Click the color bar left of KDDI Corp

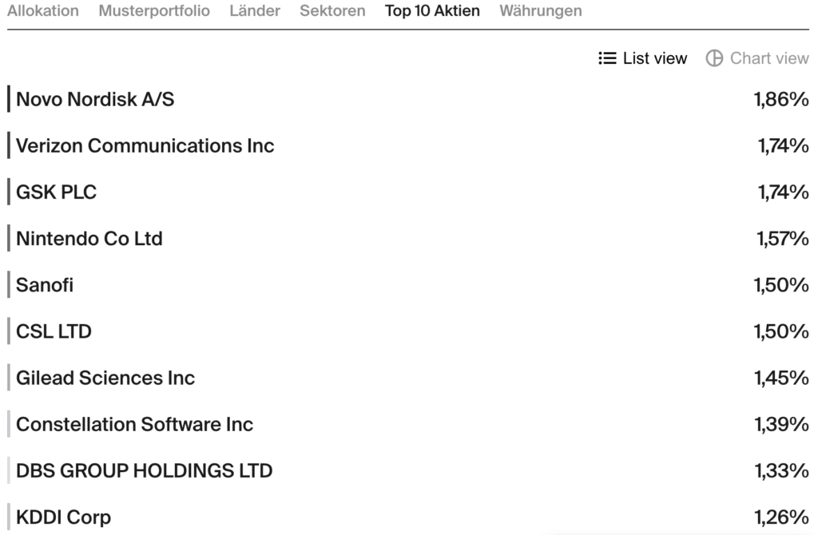pyautogui.click(x=9, y=517)
